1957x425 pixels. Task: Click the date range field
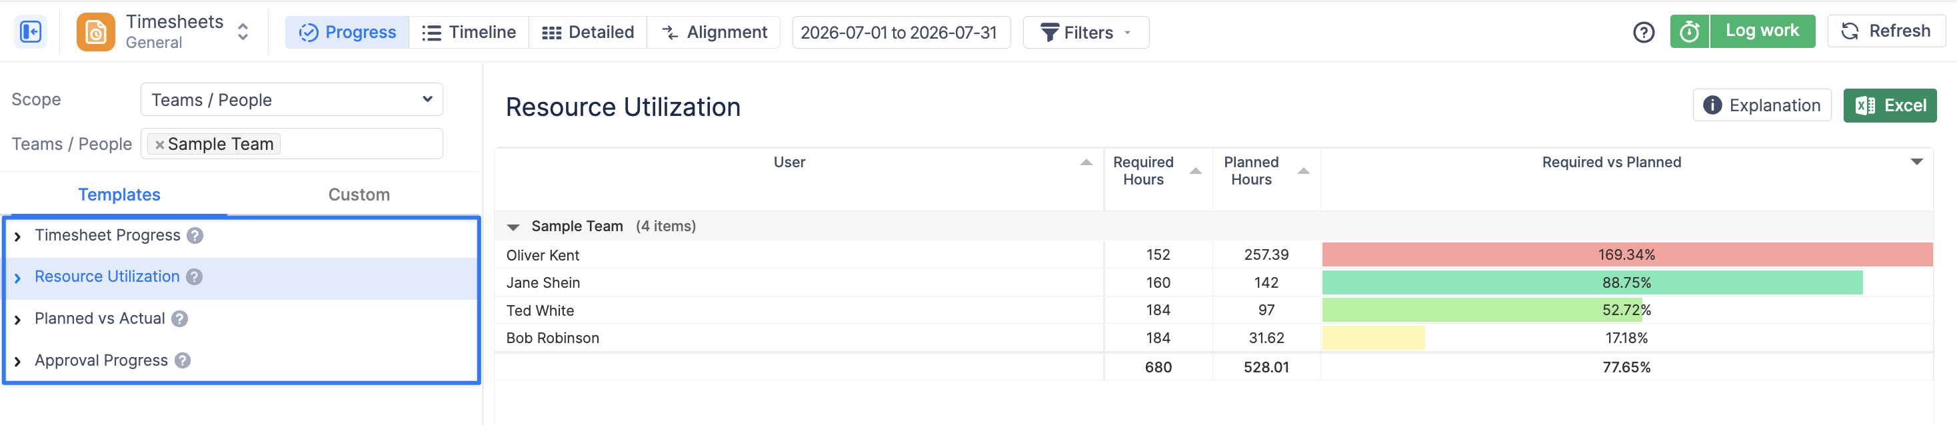(901, 33)
